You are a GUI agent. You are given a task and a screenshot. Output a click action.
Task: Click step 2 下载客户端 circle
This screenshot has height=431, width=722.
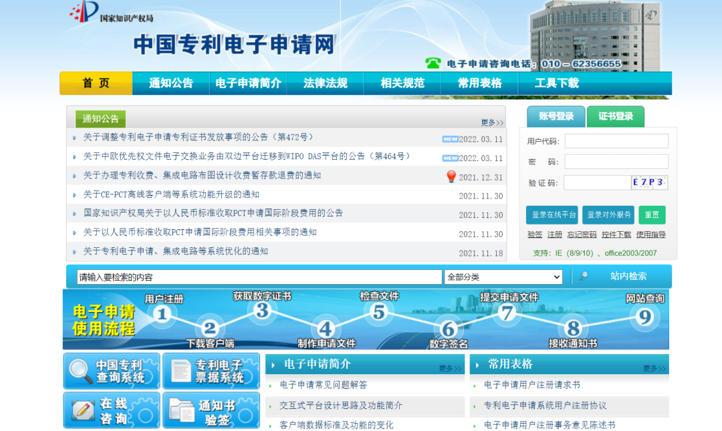(209, 328)
